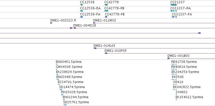The image size is (215, 106).
Task: Select the DME1-010P05 clone end marker
Action: (x=106, y=53)
